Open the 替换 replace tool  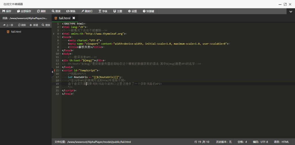pyautogui.click(x=71, y=11)
